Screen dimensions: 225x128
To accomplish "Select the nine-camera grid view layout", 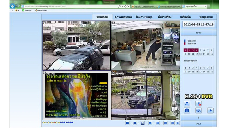I will click(x=158, y=123).
